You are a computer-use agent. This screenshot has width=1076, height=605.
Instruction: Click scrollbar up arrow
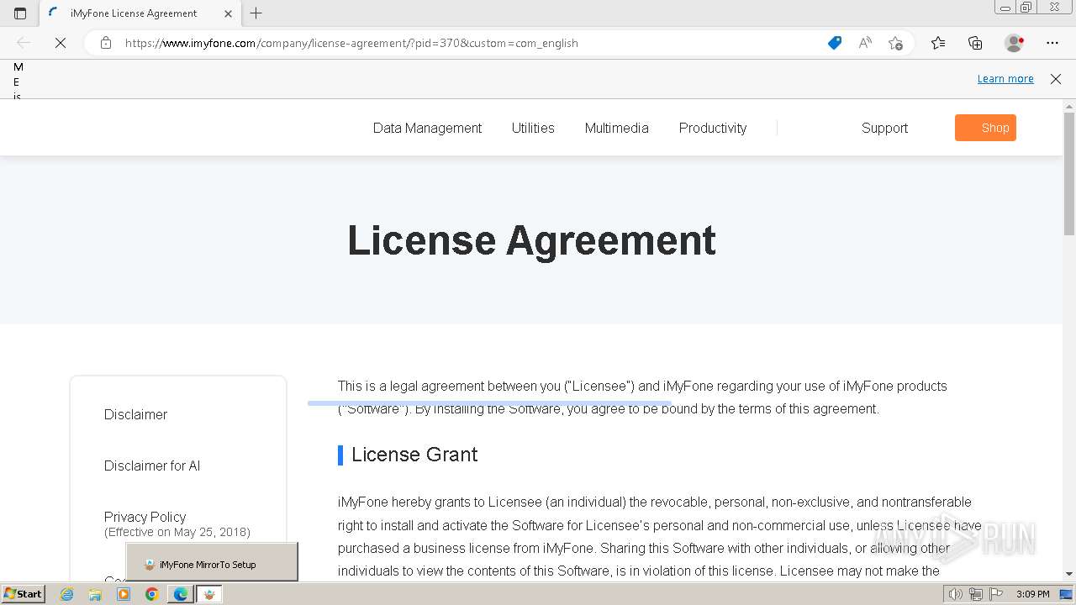(1069, 106)
